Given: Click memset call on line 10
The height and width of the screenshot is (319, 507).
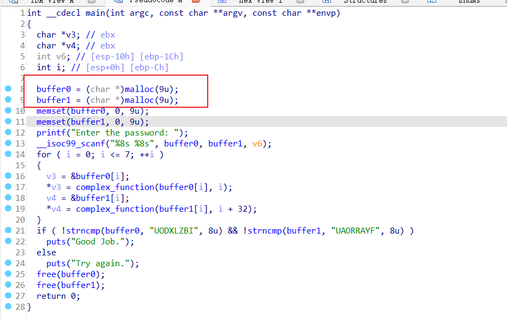Looking at the screenshot, I should [x=51, y=111].
